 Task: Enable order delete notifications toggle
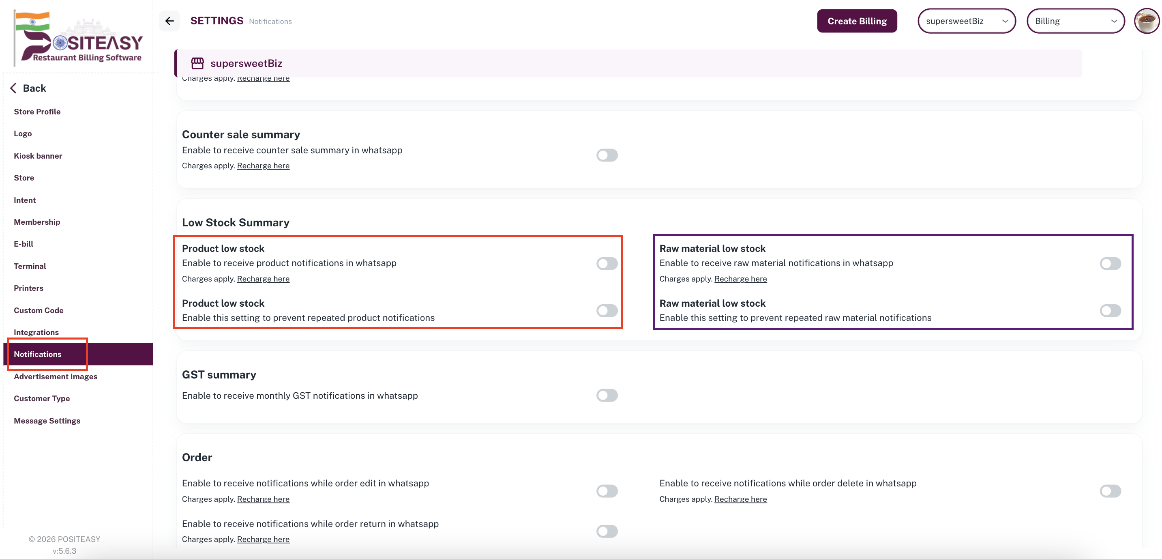click(x=1110, y=491)
